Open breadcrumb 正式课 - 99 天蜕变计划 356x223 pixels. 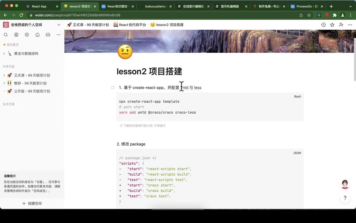(88, 24)
